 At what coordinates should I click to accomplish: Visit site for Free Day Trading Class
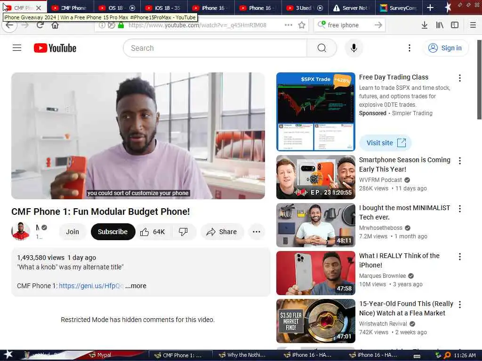[x=385, y=143]
